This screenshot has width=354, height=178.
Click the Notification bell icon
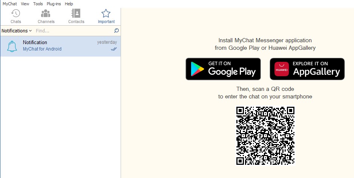pos(12,46)
